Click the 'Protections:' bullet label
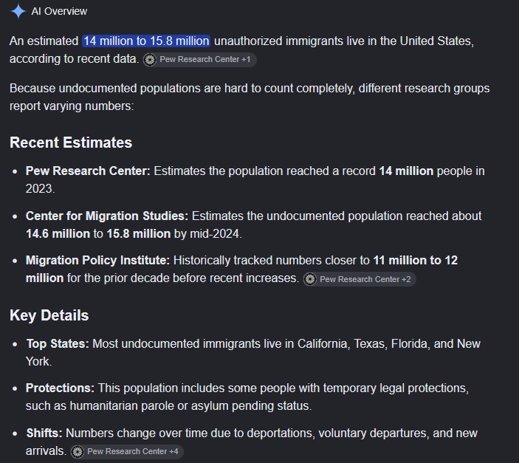This screenshot has height=463, width=519. pyautogui.click(x=61, y=388)
